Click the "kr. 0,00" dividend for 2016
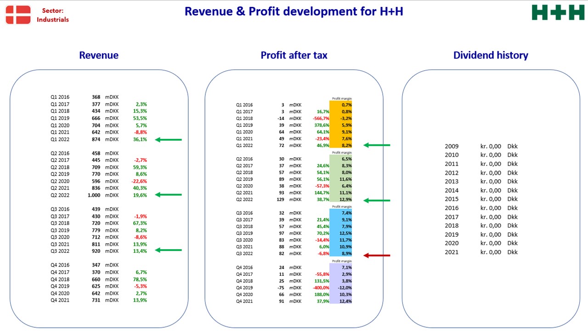The height and width of the screenshot is (331, 588). pyautogui.click(x=491, y=208)
